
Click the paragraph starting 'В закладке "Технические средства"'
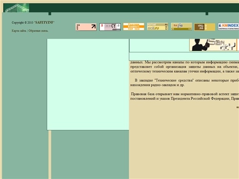185,83
